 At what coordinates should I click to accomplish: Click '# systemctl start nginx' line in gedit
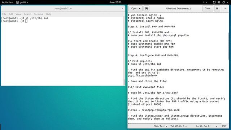tap(145, 21)
